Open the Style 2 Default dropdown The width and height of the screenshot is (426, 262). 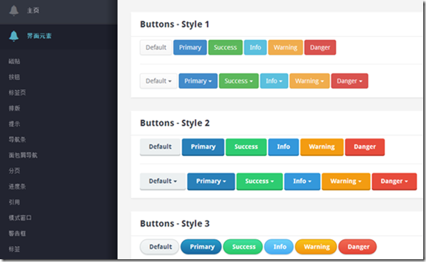(x=163, y=182)
